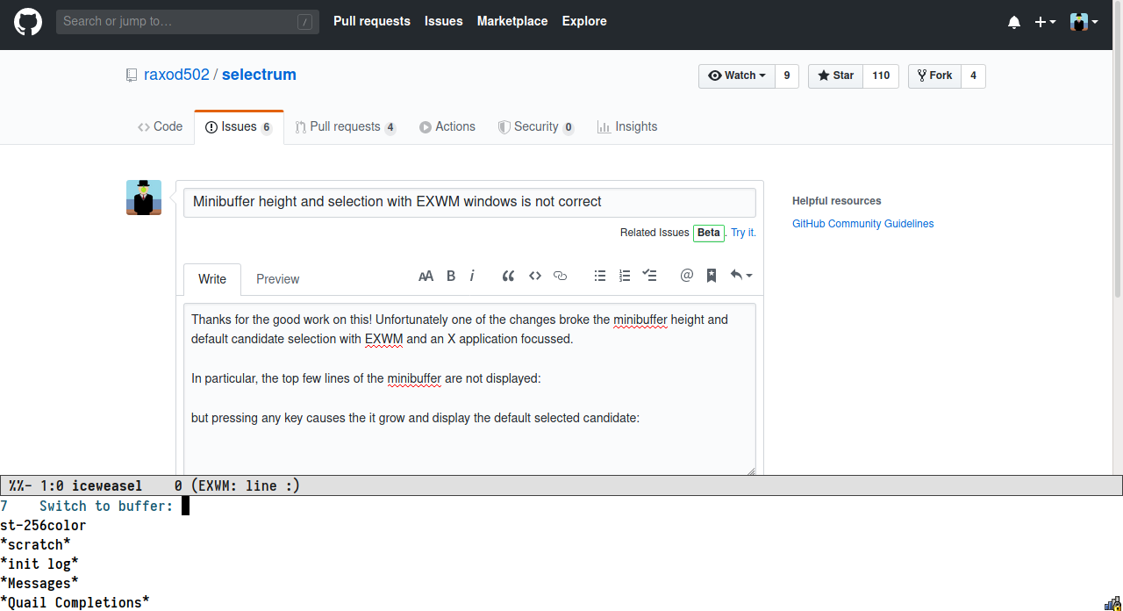This screenshot has height=611, width=1123.
Task: Click the repository book icon before raxod502
Action: pos(132,75)
